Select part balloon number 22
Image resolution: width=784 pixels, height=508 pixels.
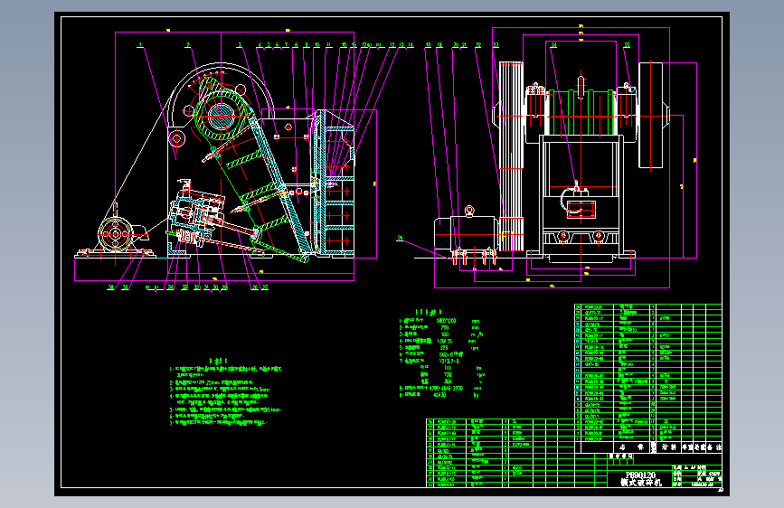click(x=478, y=45)
